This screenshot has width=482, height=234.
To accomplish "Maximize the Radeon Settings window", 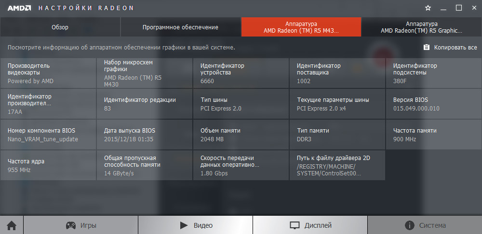I will pyautogui.click(x=459, y=8).
